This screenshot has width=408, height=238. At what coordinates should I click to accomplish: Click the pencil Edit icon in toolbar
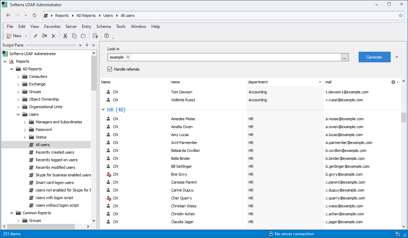click(36, 36)
